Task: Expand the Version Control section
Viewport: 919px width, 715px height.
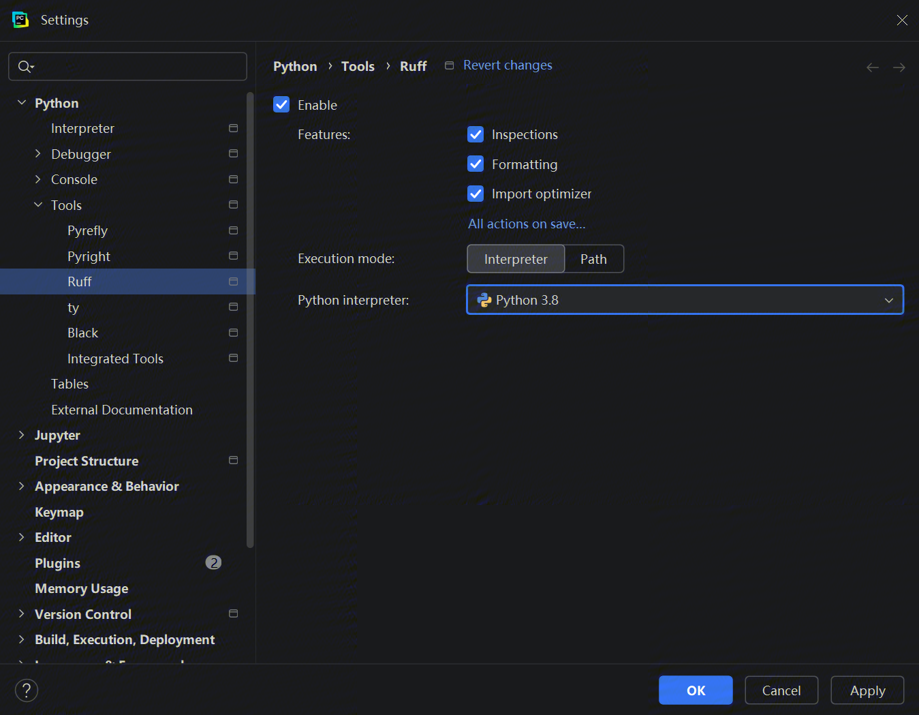Action: click(22, 613)
